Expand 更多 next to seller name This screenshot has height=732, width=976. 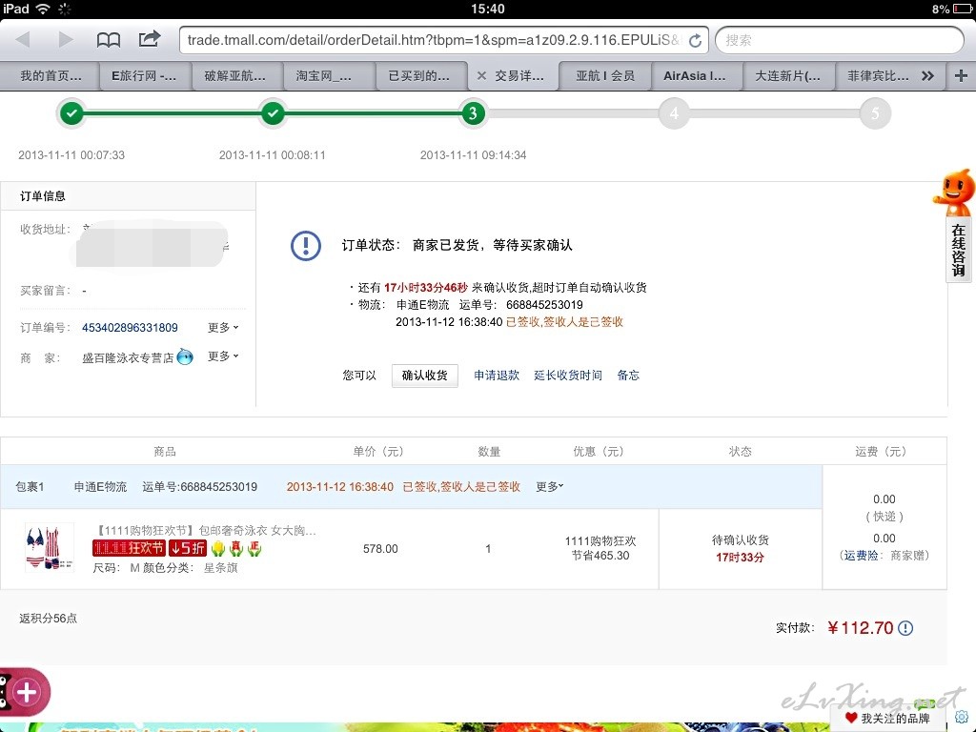coord(223,356)
